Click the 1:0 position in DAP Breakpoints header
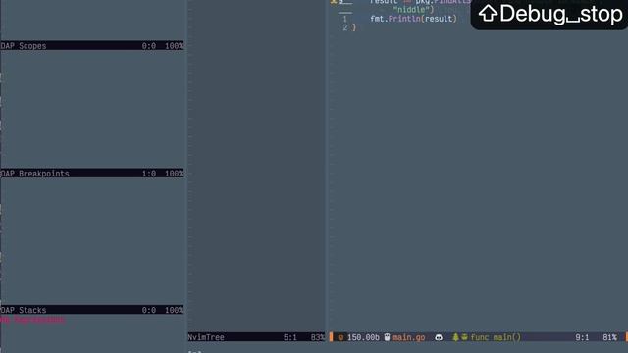 pos(148,174)
